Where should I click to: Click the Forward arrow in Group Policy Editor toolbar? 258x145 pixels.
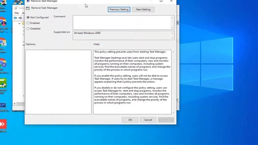[x=20, y=18]
